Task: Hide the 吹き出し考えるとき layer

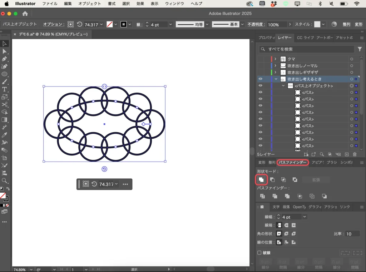Action: point(260,79)
